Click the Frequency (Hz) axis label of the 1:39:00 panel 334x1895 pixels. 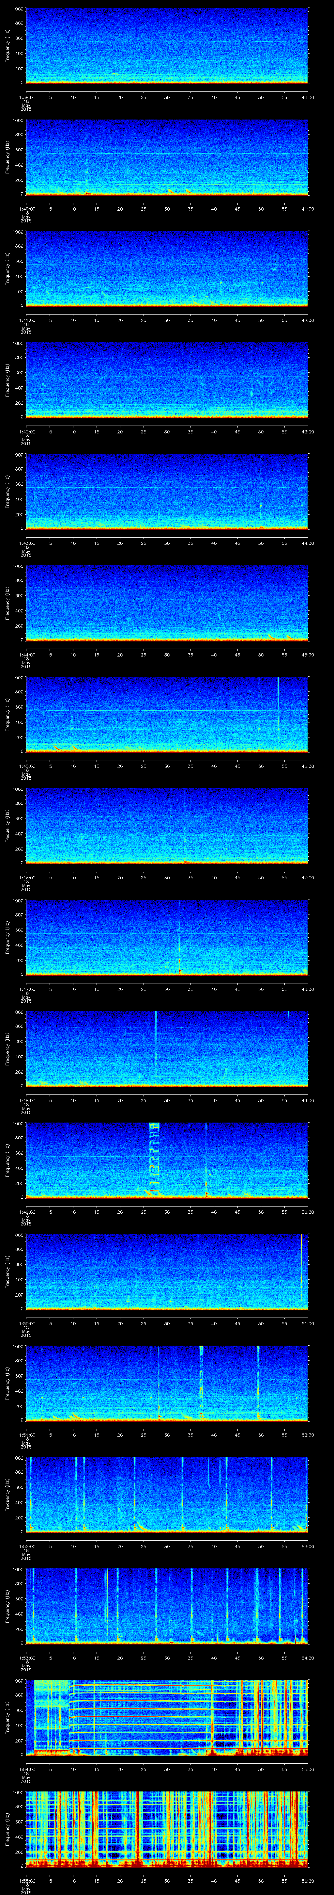tap(8, 46)
